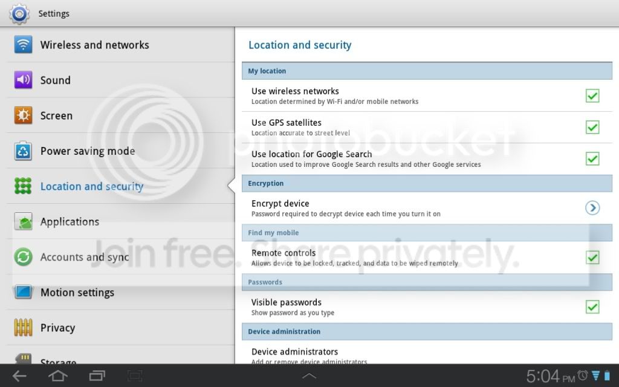Toggle Use location for Google Search
This screenshot has height=387, width=619.
click(592, 158)
